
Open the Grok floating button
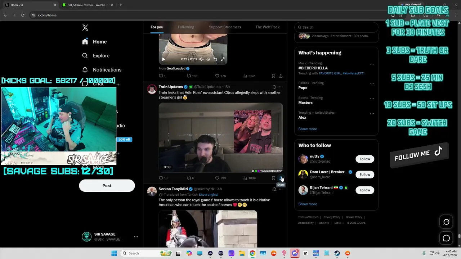coord(446,222)
